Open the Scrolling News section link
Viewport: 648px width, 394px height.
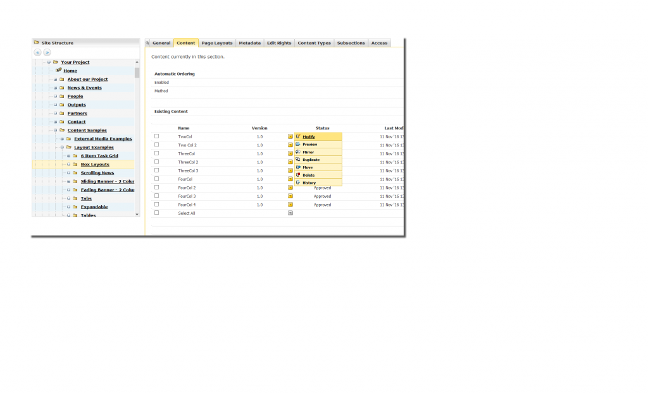click(x=97, y=173)
